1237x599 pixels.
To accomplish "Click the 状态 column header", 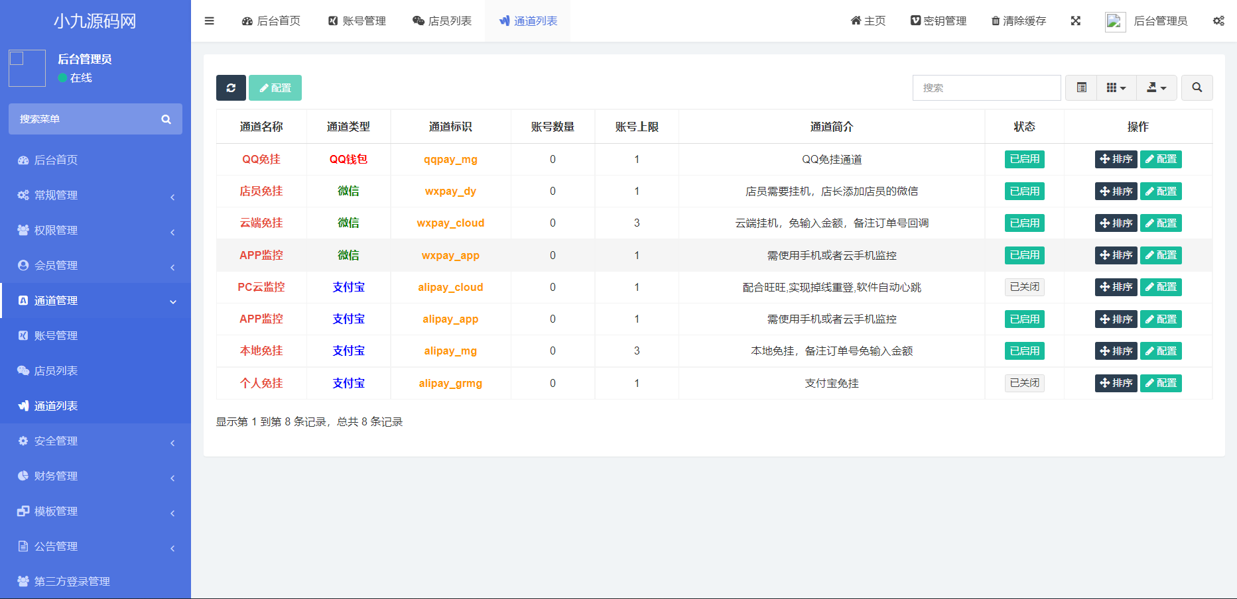I will (1024, 127).
